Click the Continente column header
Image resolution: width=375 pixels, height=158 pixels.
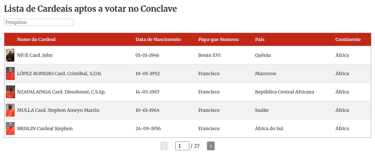(348, 40)
